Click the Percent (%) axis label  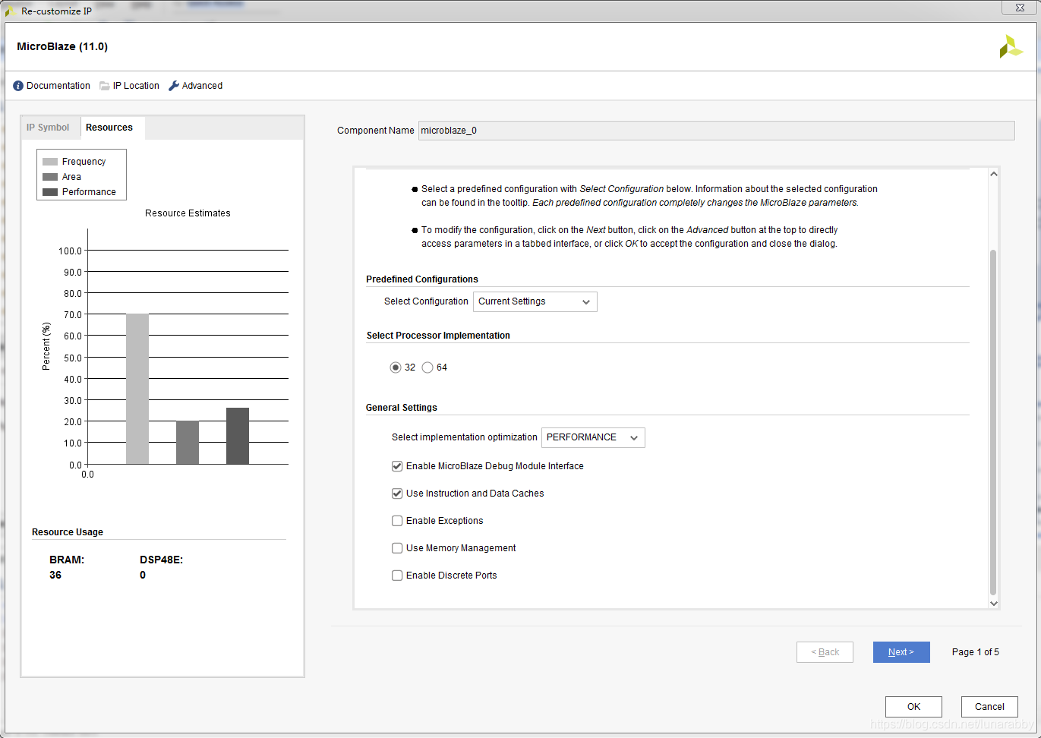tap(46, 346)
